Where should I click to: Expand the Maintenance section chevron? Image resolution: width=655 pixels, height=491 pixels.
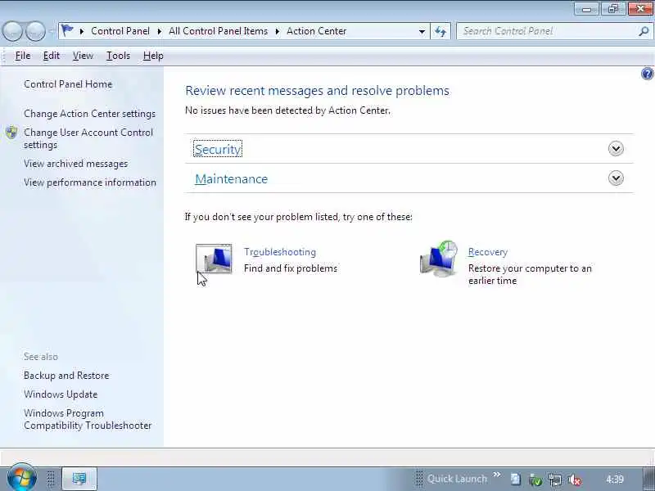[x=616, y=178]
